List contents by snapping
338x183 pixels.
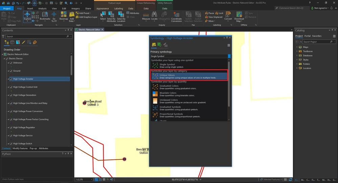(x=29, y=42)
